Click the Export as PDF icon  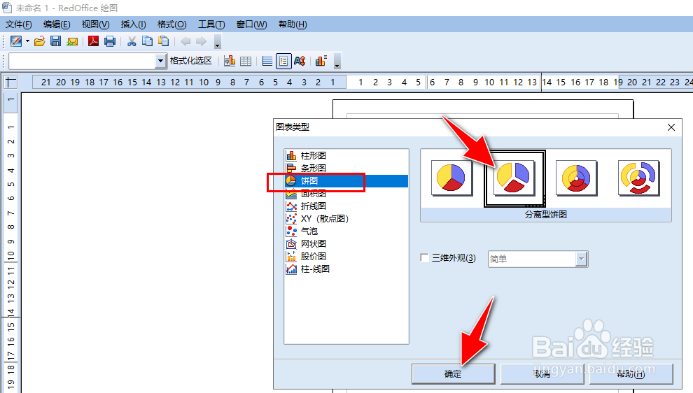pos(93,41)
